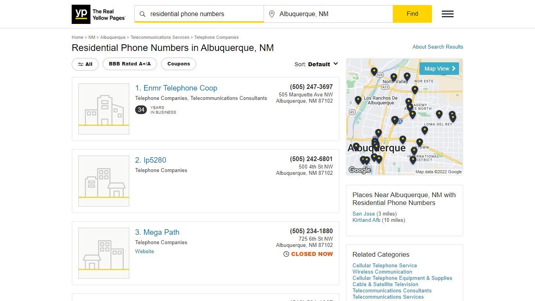Open NM breadcrumb link
Image resolution: width=535 pixels, height=301 pixels.
click(92, 37)
